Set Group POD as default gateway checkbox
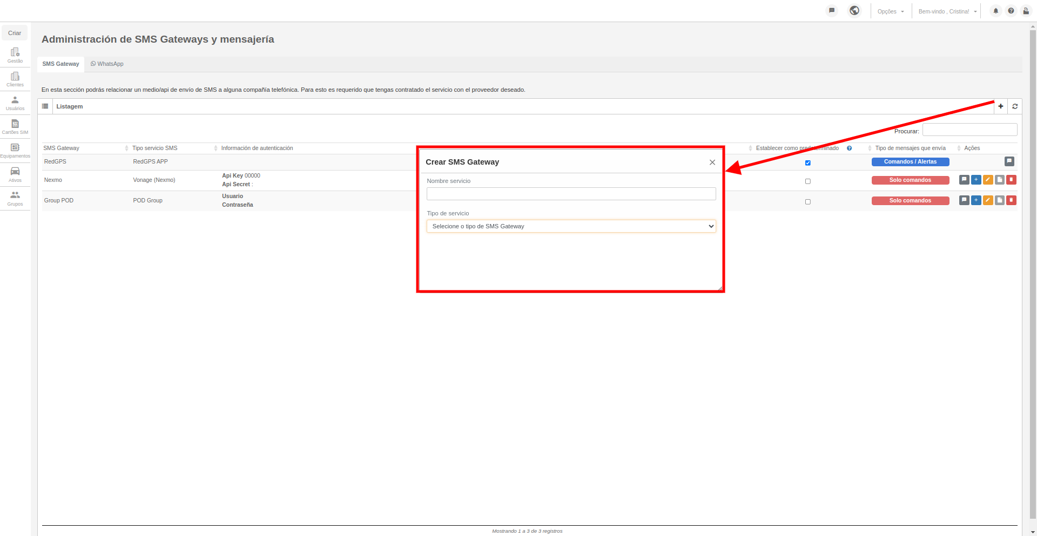Image resolution: width=1037 pixels, height=536 pixels. tap(808, 202)
